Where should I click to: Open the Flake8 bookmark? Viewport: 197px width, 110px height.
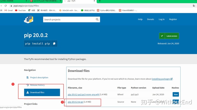coord(128,10)
